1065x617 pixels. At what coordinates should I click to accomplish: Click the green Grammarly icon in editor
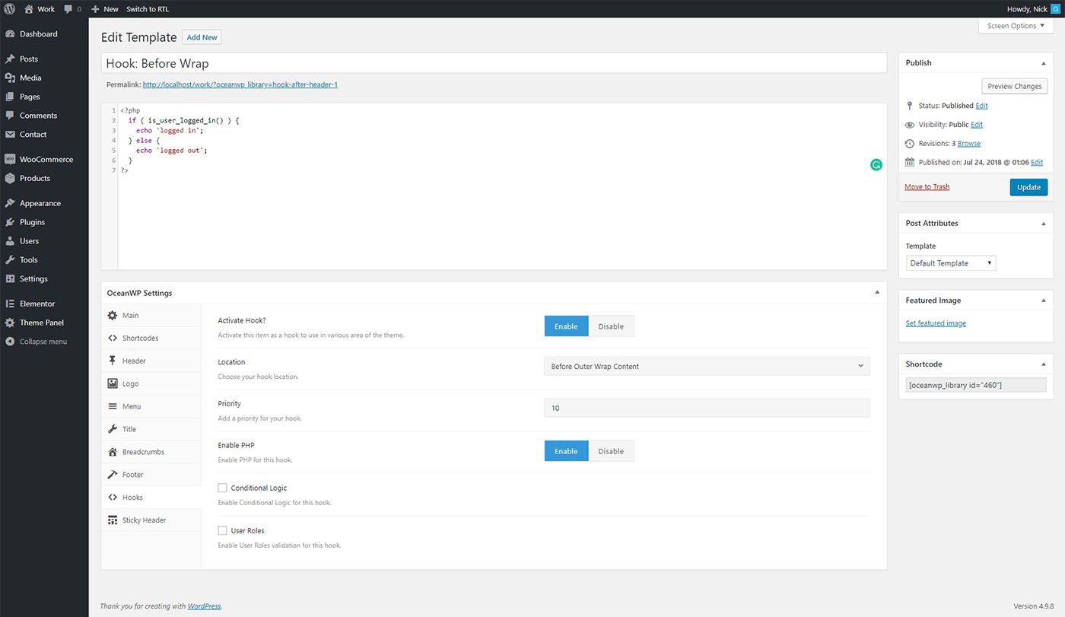coord(876,164)
